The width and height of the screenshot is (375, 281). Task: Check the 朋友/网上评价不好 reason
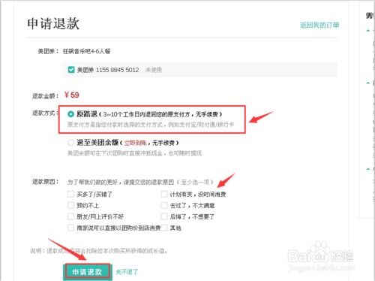(x=70, y=216)
